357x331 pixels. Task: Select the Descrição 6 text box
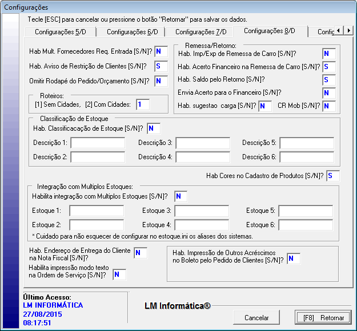307,157
